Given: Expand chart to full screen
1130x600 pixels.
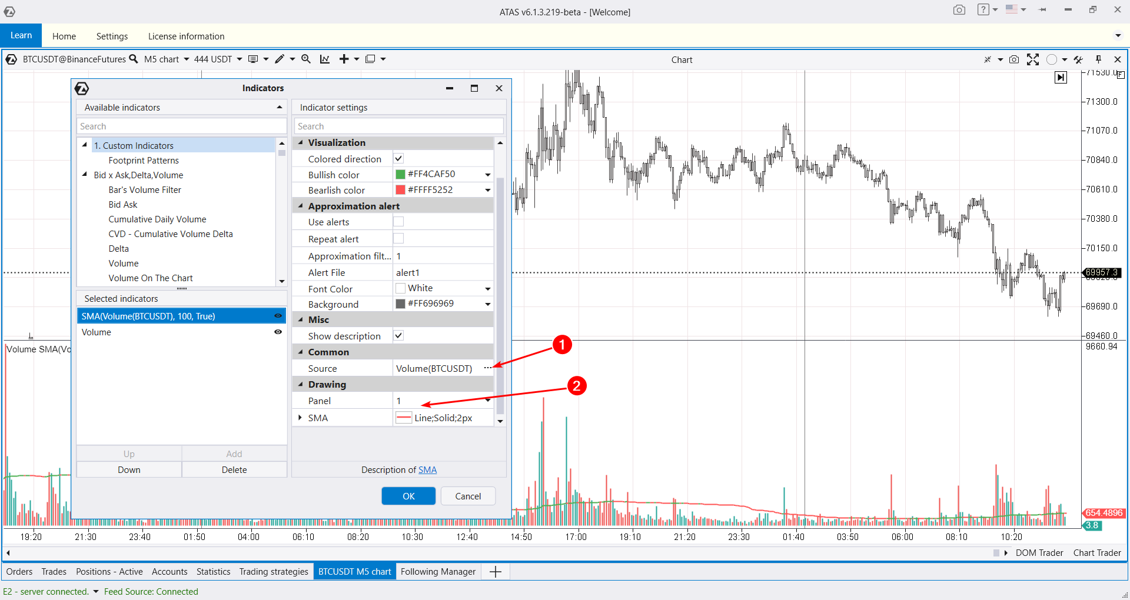Looking at the screenshot, I should (1033, 59).
